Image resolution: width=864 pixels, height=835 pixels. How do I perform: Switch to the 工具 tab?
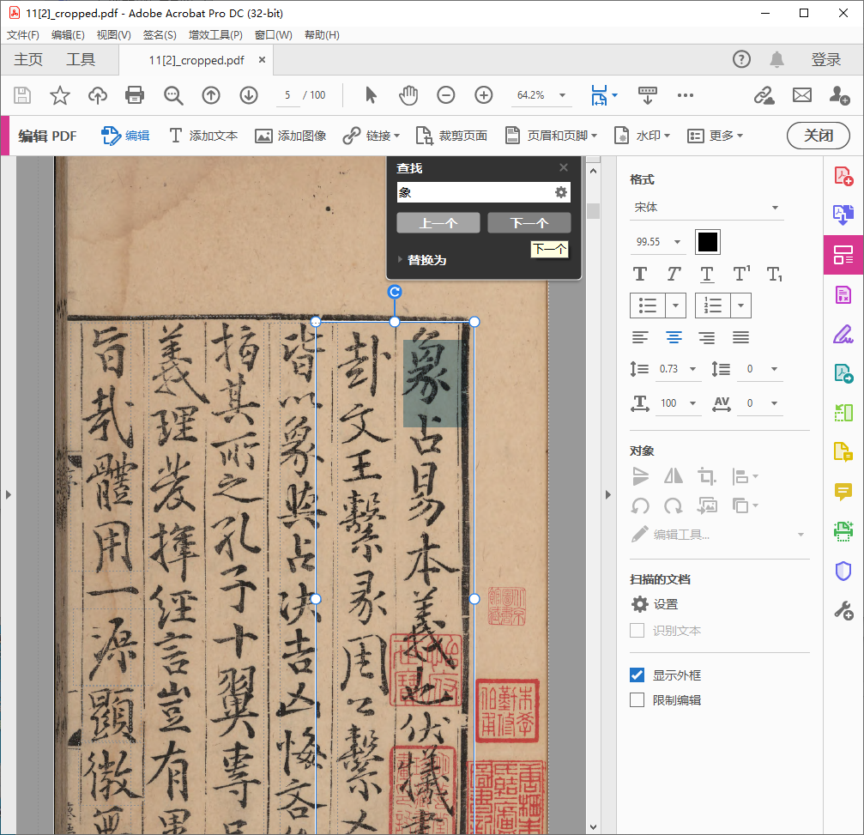tap(81, 60)
